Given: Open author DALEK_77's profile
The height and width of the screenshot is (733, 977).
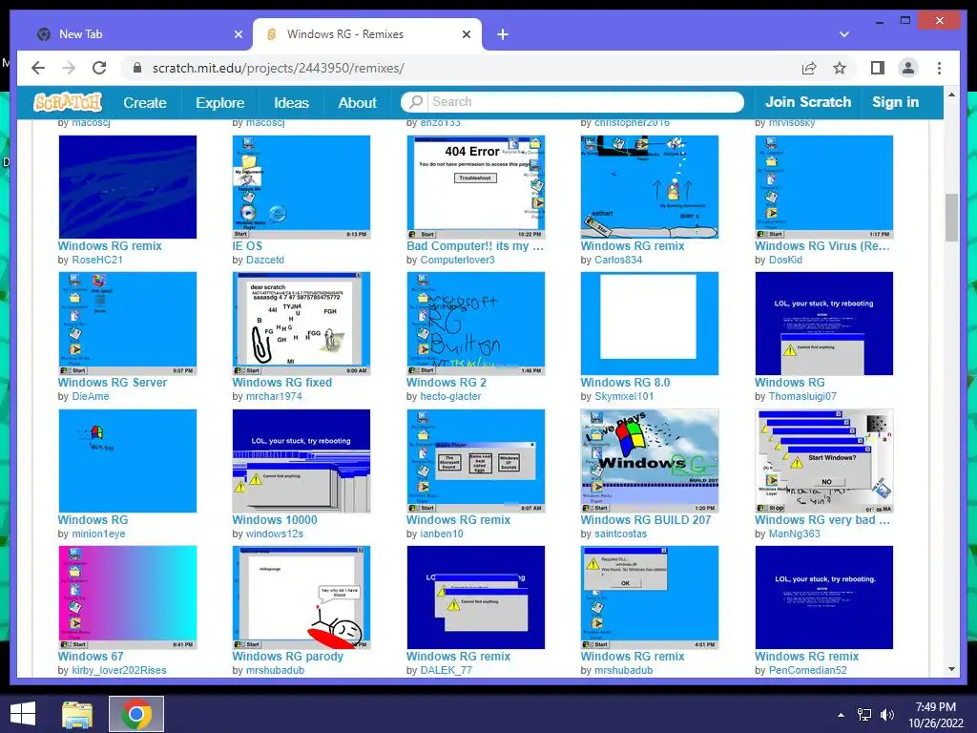Looking at the screenshot, I should 447,671.
